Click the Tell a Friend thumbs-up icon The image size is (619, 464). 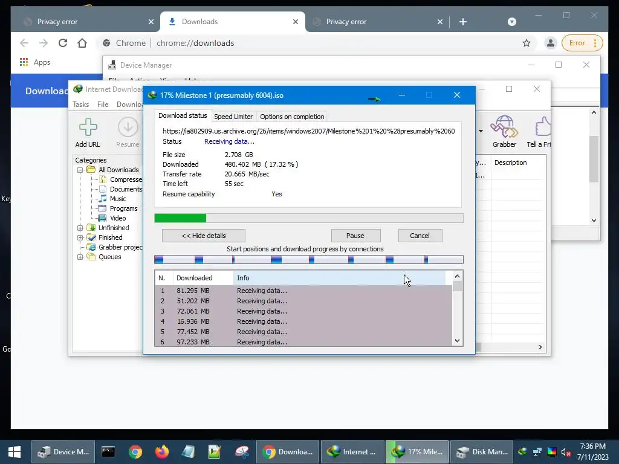pos(543,126)
